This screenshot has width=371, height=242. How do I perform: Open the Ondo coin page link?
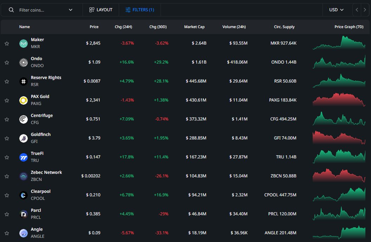[37, 58]
